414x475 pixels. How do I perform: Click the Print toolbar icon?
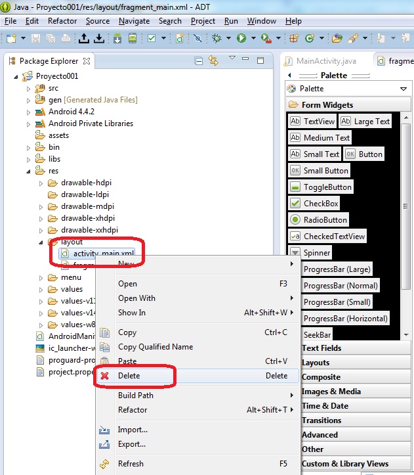tap(66, 38)
